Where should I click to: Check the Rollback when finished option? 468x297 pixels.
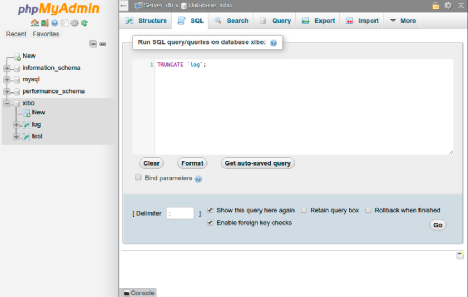coord(368,210)
